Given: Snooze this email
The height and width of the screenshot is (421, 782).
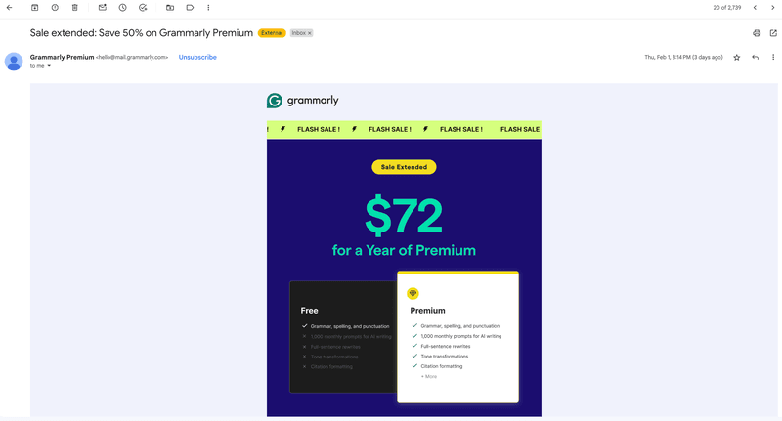Looking at the screenshot, I should click(122, 8).
